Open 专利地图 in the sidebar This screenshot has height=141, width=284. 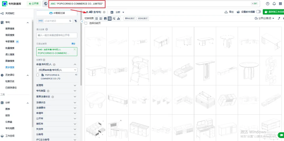pyautogui.click(x=10, y=128)
